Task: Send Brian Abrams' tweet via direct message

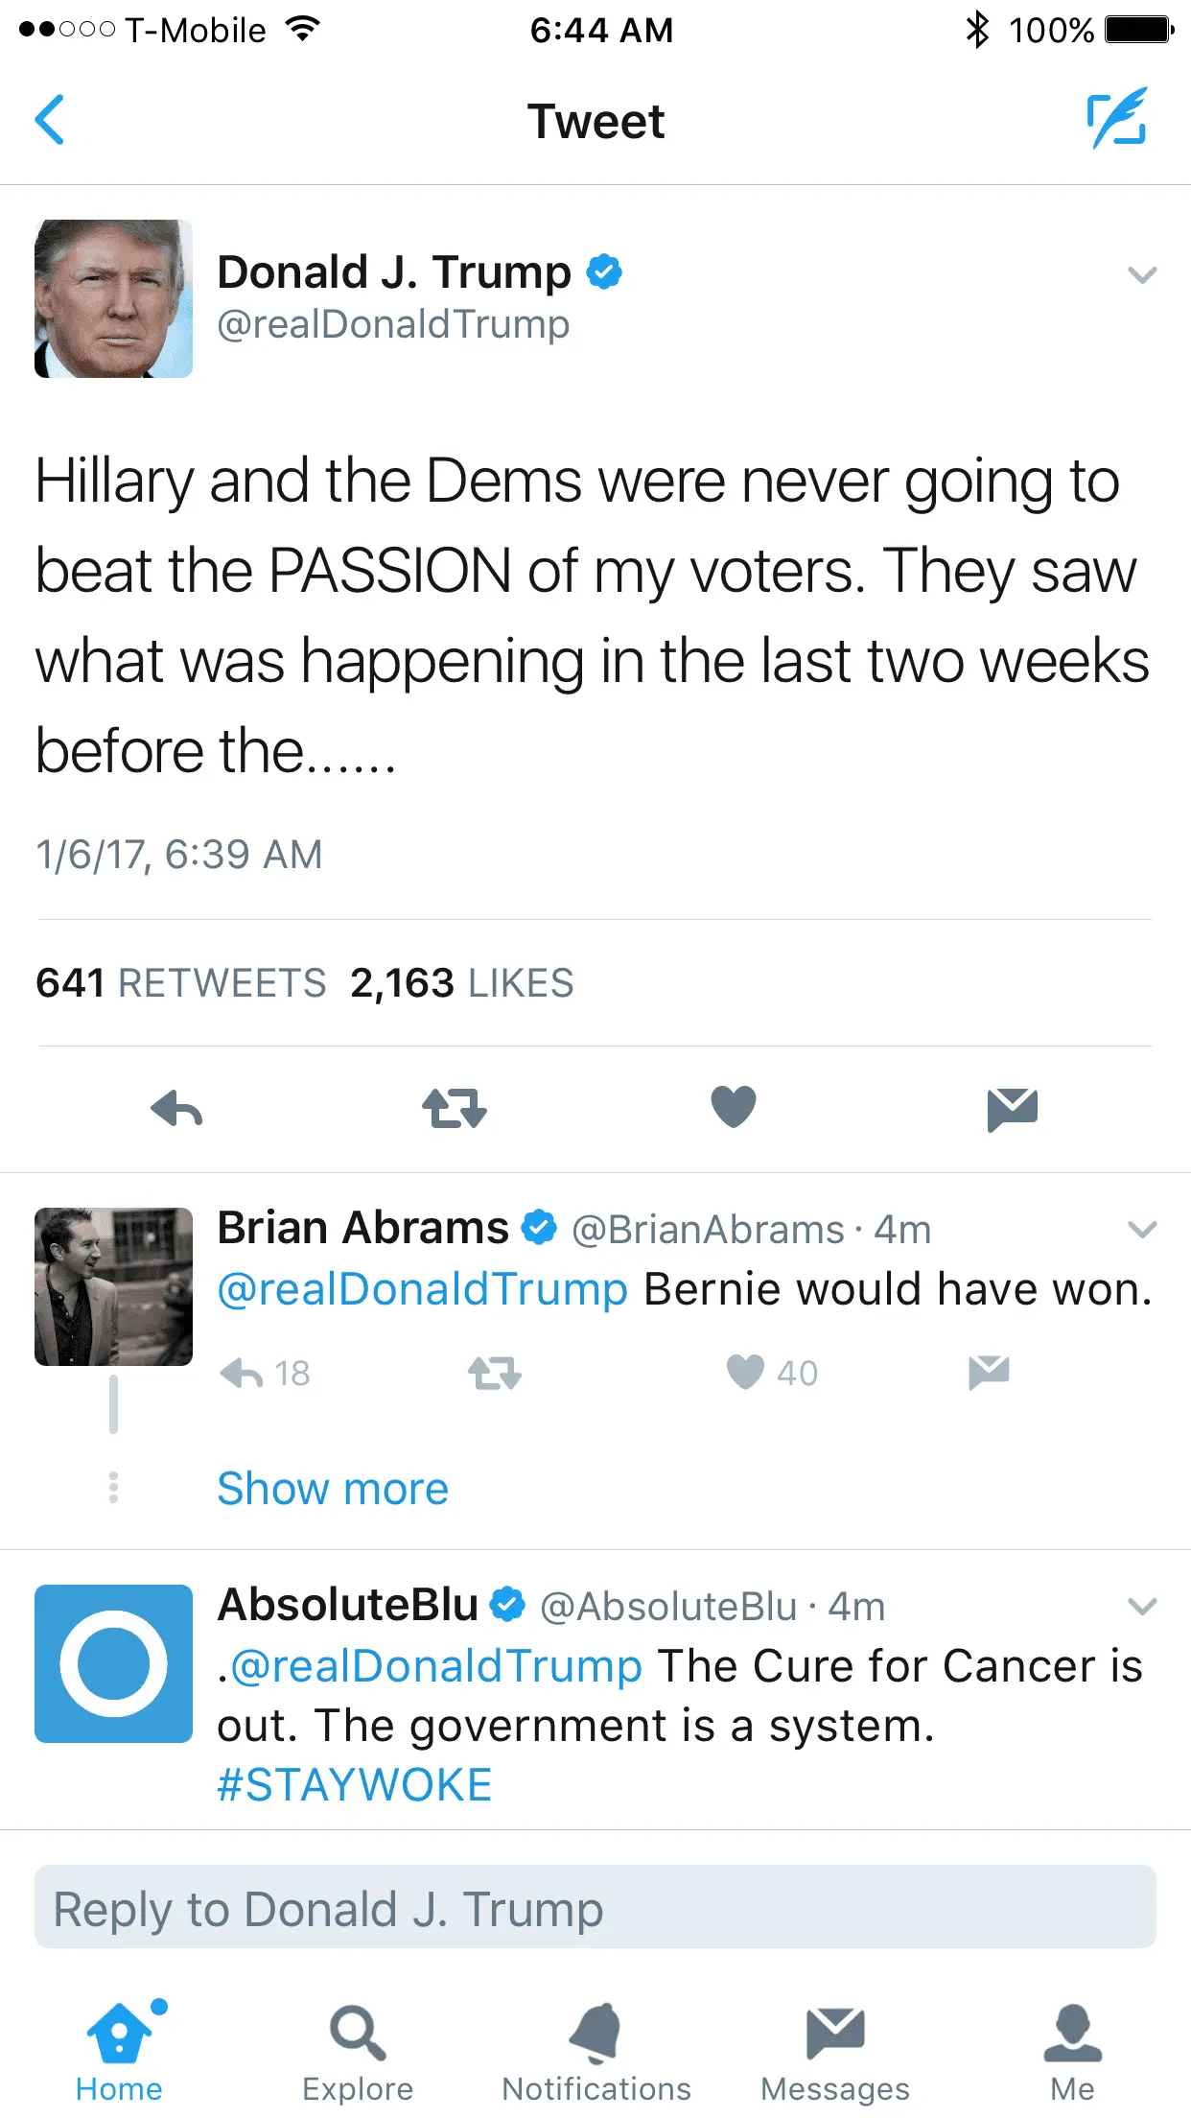Action: click(989, 1373)
